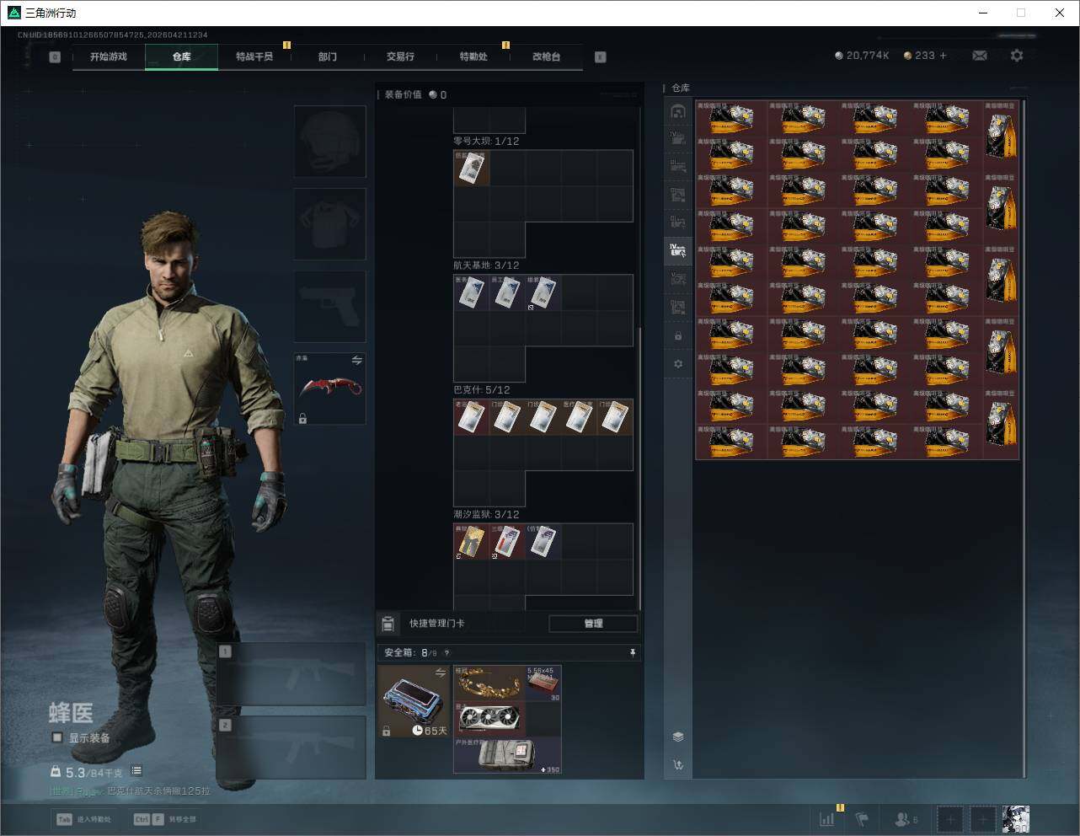Expand the weight details list icon

(136, 771)
